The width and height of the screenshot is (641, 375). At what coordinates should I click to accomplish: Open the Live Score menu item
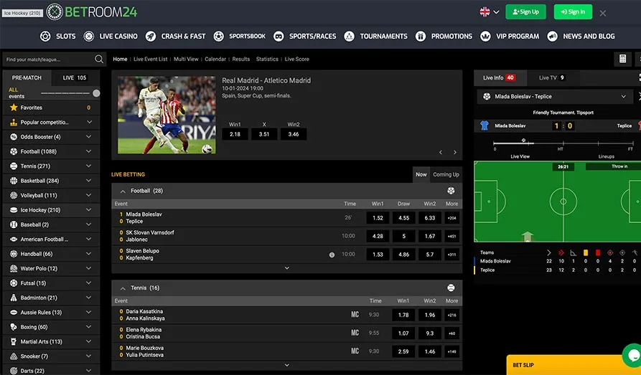[296, 60]
